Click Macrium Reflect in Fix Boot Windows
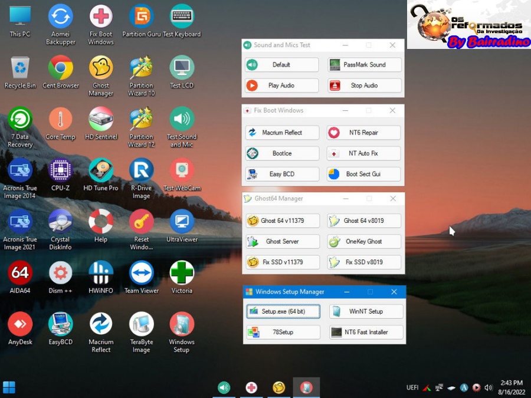This screenshot has width=531, height=398. [x=282, y=133]
